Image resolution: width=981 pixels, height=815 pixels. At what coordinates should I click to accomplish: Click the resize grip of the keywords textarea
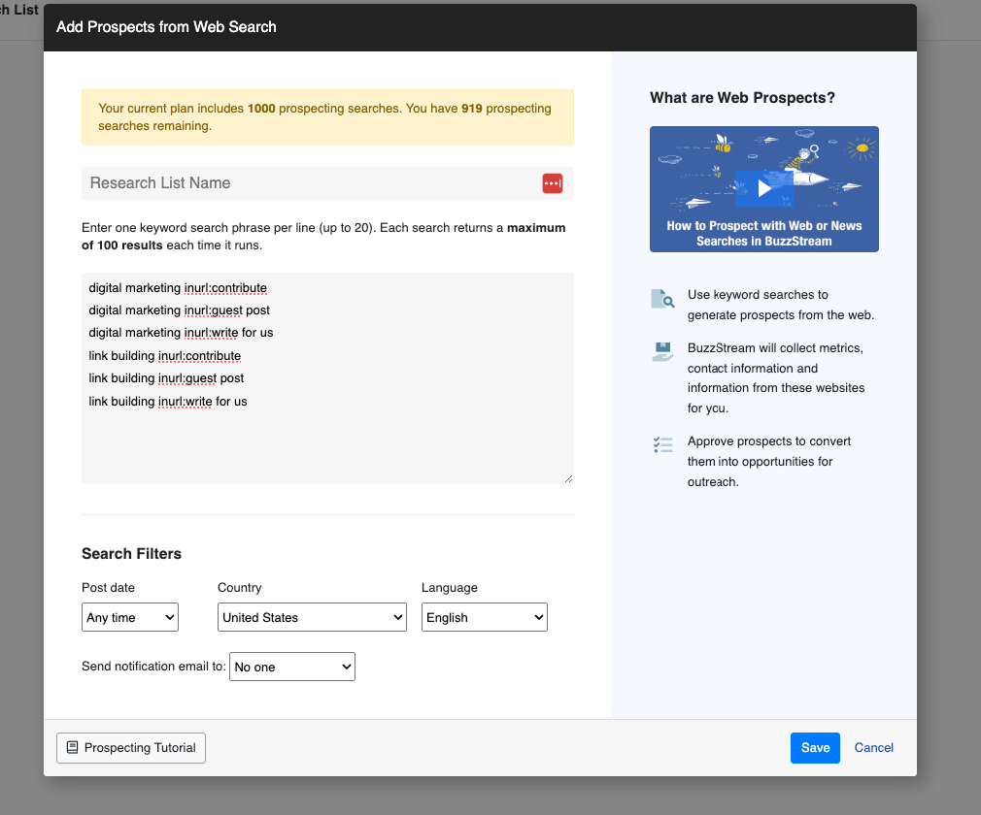568,477
